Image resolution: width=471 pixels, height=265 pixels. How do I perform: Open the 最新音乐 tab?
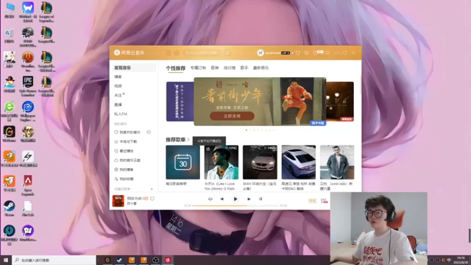click(261, 68)
